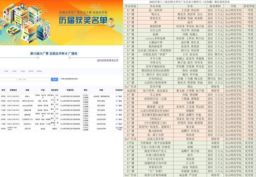Screen dimensions: 256x177
Task: Open the 返回到获奖查询主页 link
Action: [108, 61]
